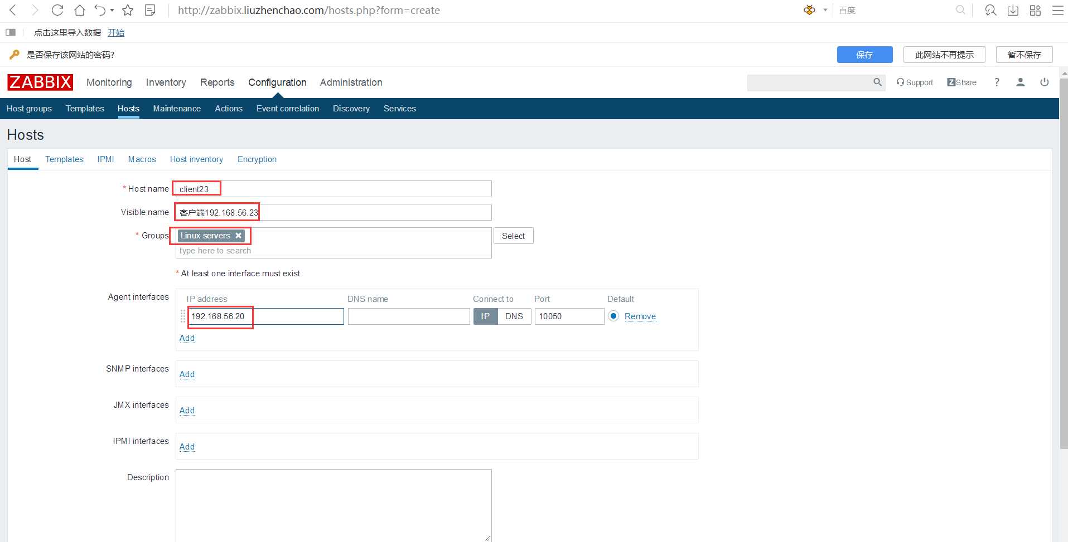This screenshot has height=542, width=1068.
Task: Open the Configuration menu
Action: 277,82
